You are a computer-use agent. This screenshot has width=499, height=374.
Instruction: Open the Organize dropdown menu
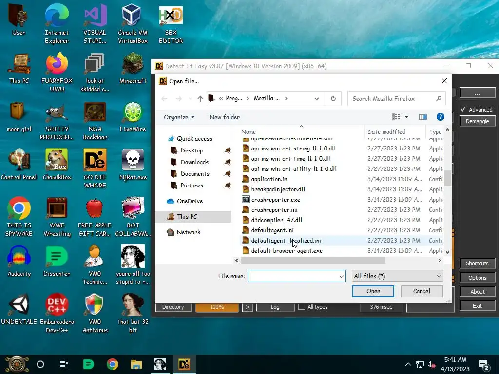(179, 117)
